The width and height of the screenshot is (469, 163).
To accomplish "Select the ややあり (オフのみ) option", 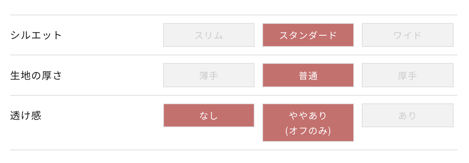I will pyautogui.click(x=308, y=123).
